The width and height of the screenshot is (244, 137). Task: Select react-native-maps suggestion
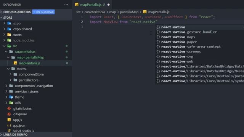click(x=200, y=37)
